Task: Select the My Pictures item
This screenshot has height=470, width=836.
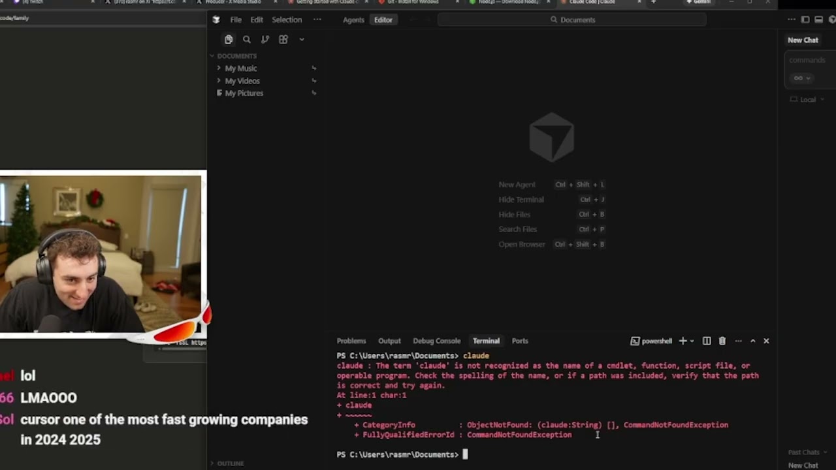Action: 244,93
